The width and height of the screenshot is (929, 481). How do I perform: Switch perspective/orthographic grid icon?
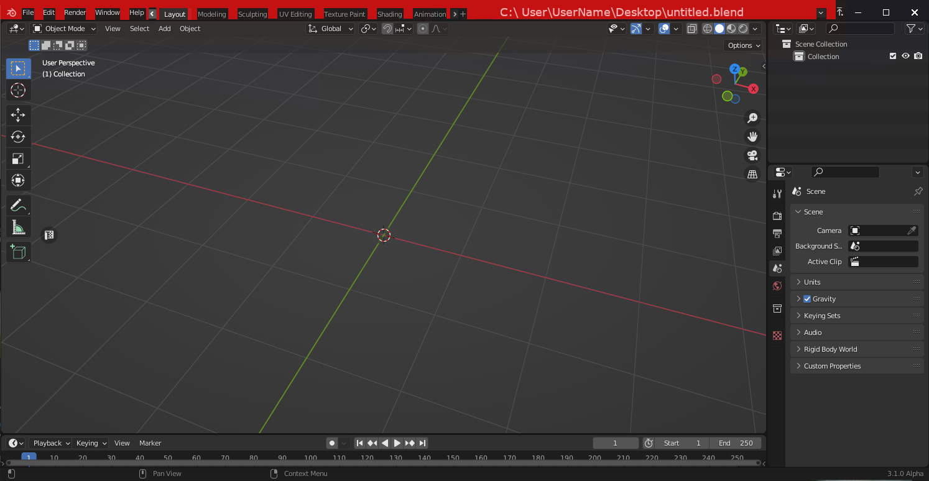pos(752,175)
